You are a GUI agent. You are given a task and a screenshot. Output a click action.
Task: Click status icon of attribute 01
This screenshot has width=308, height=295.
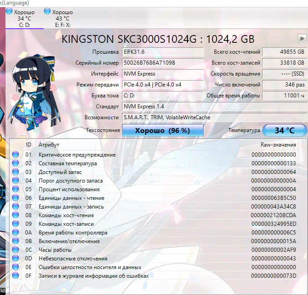(x=15, y=154)
